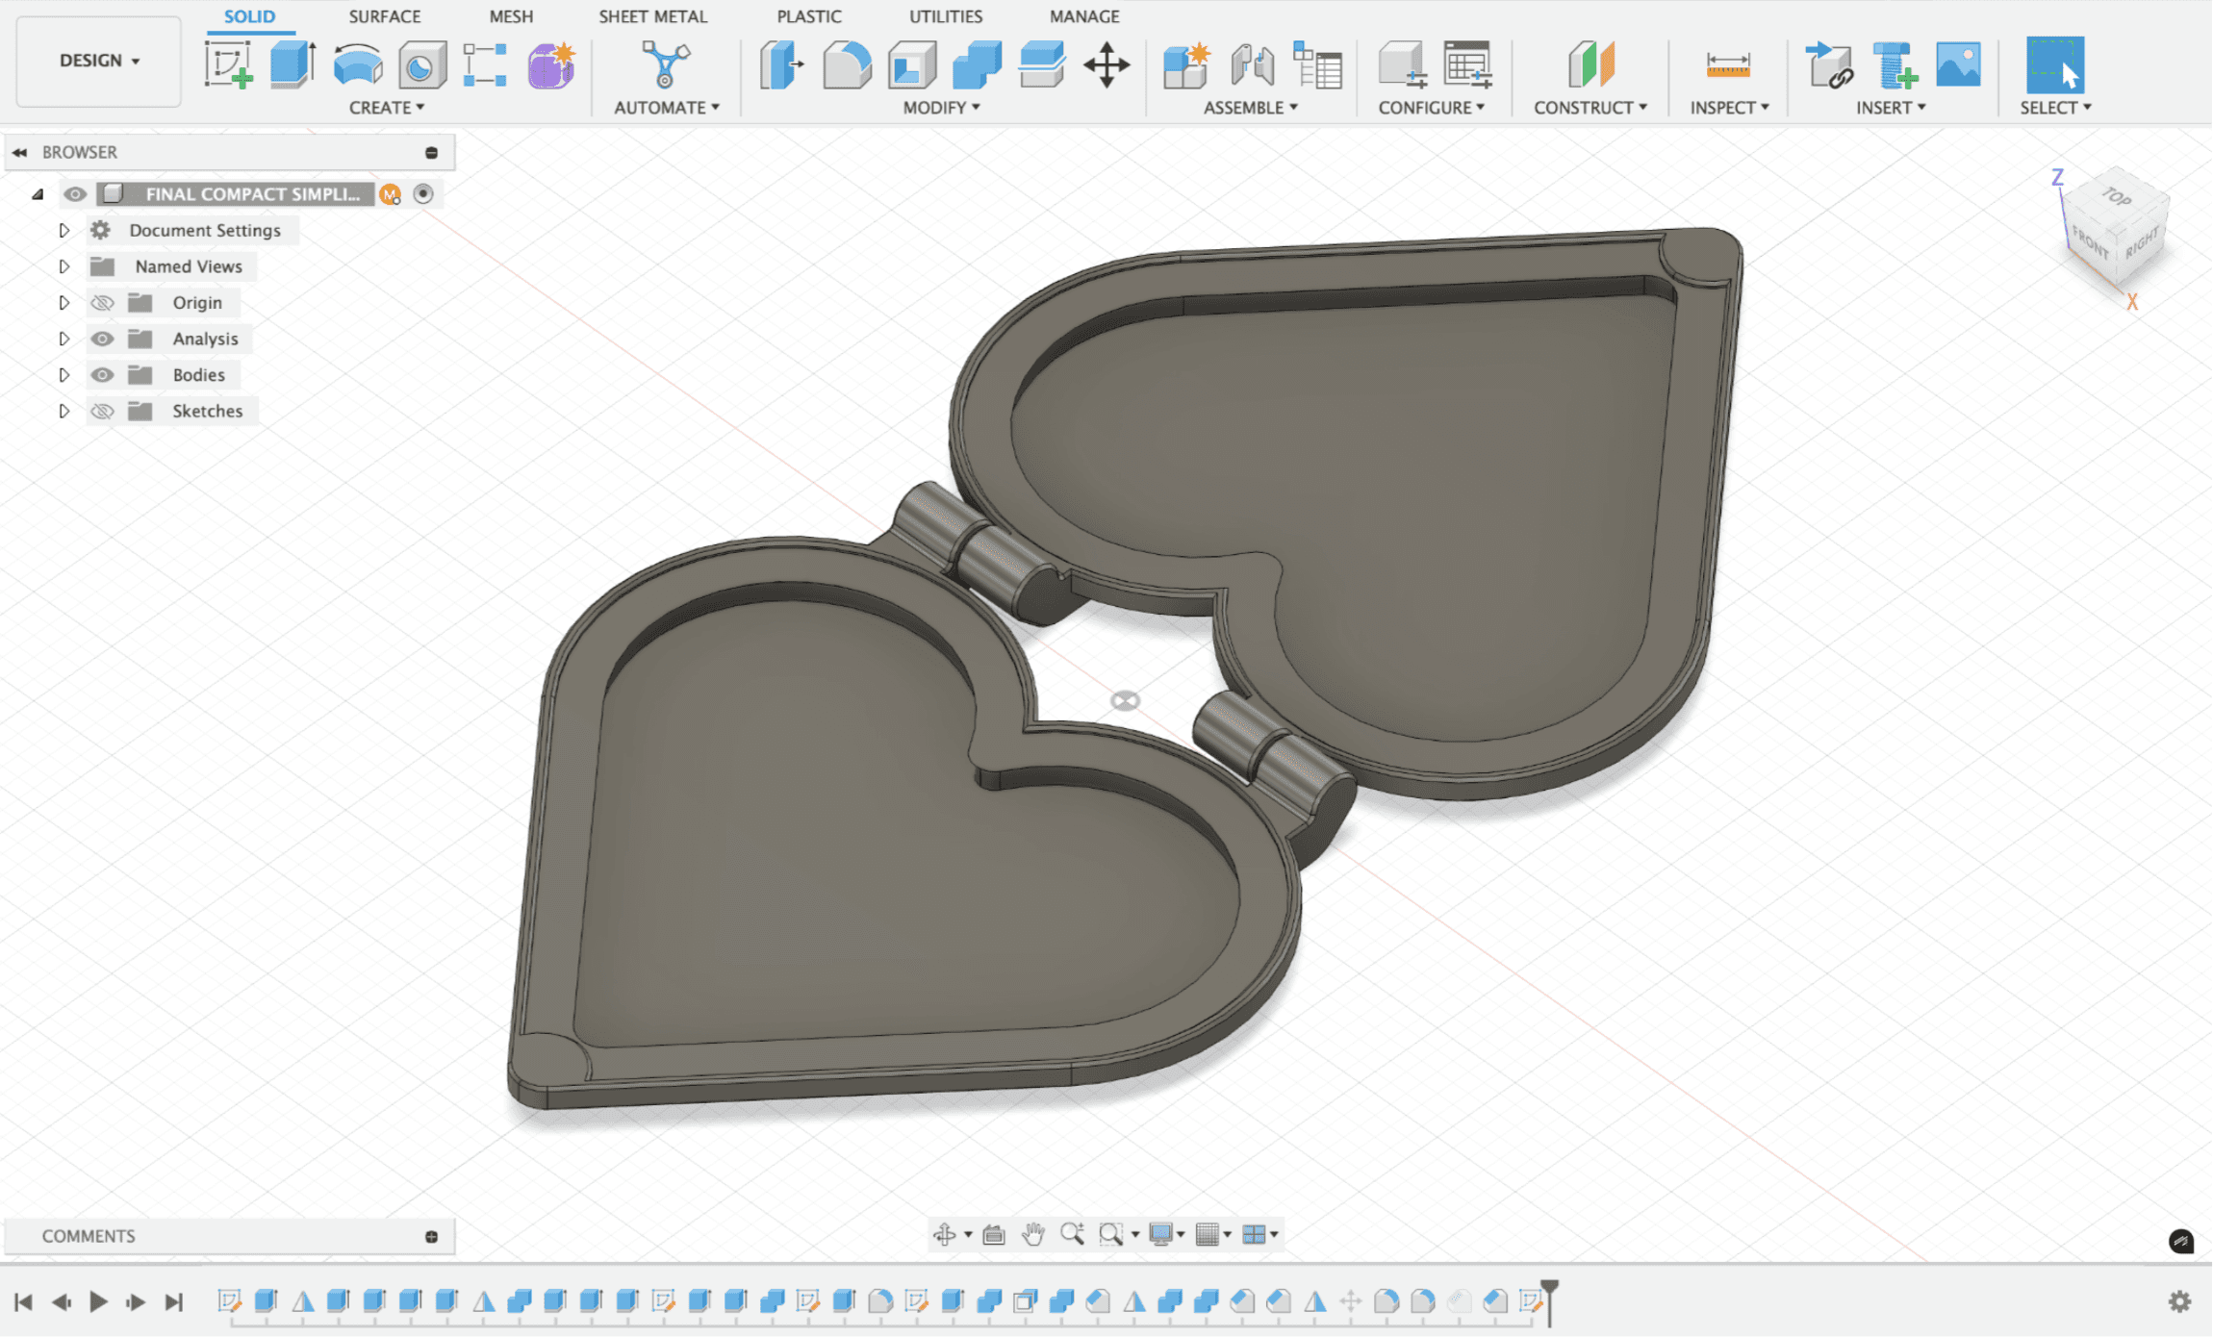Open the SHEET METAL tab

(x=652, y=16)
